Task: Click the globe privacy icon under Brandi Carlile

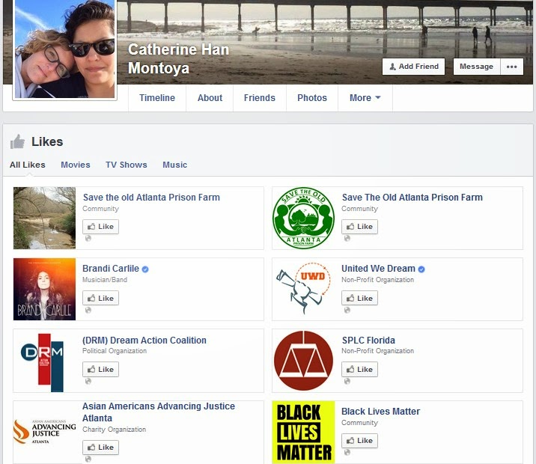Action: tap(88, 310)
